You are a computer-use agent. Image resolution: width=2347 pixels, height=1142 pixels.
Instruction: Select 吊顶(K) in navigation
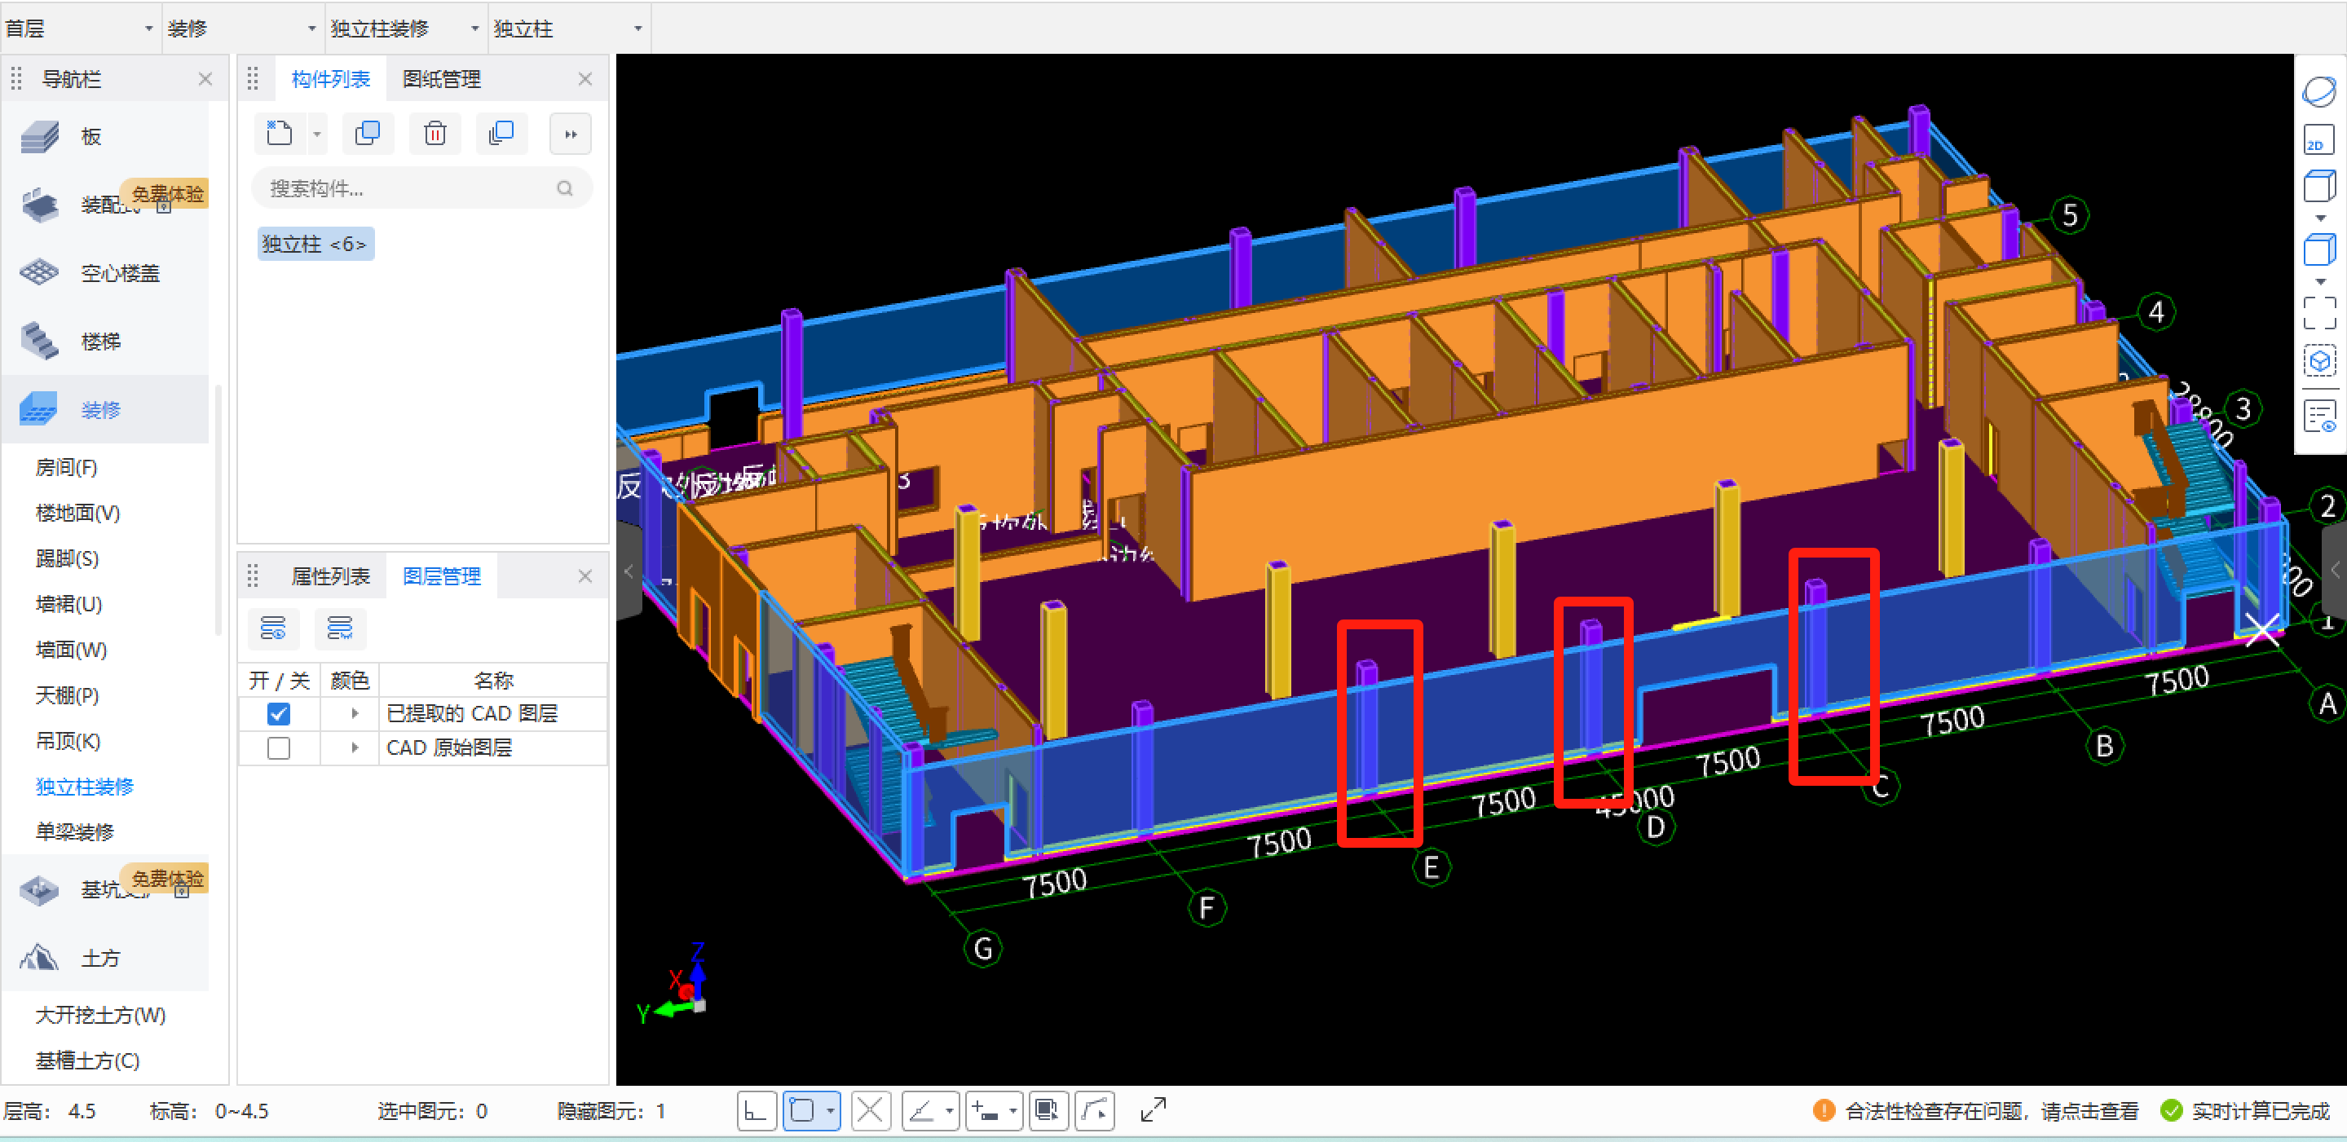pyautogui.click(x=68, y=740)
